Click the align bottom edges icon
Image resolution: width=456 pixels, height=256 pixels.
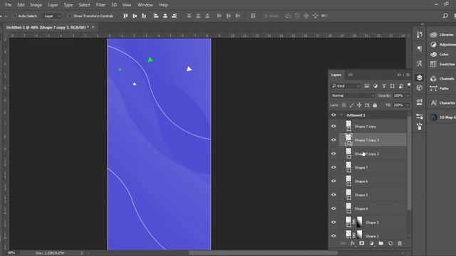pos(144,16)
